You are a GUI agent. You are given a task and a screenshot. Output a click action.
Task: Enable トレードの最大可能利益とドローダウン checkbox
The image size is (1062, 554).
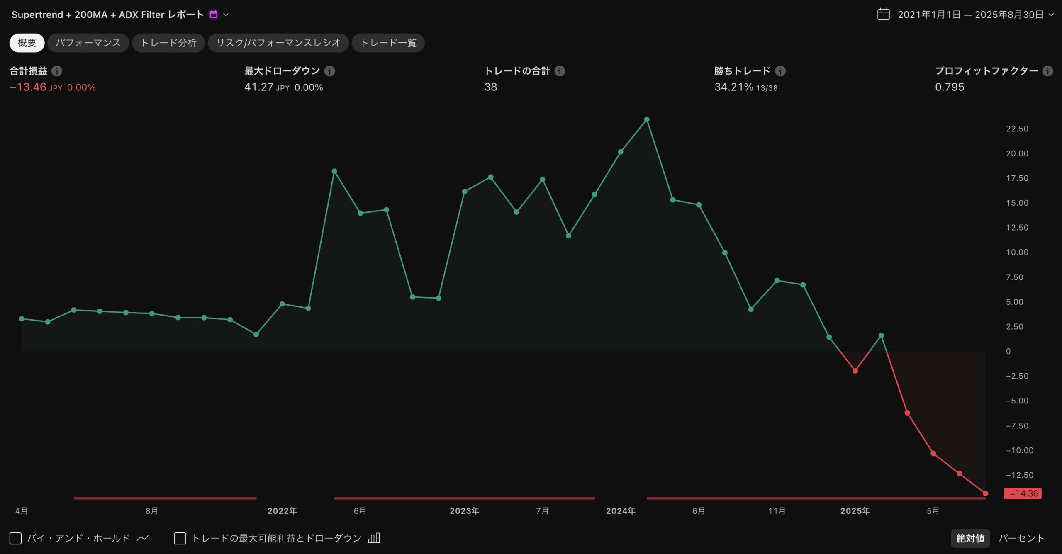click(180, 538)
